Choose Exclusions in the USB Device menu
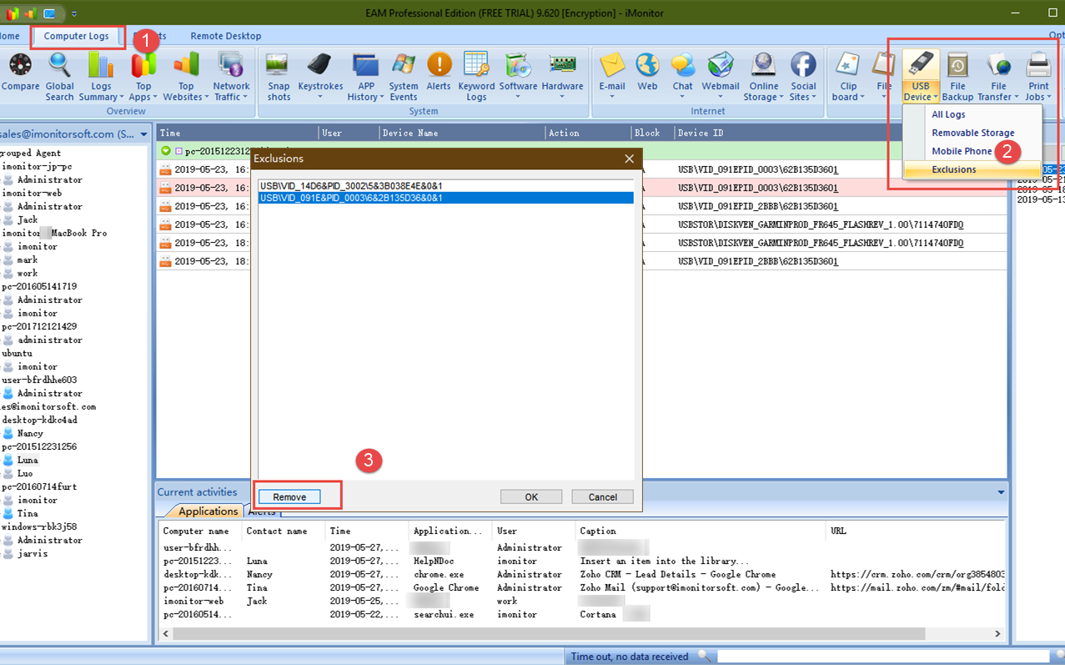The width and height of the screenshot is (1065, 665). [953, 169]
